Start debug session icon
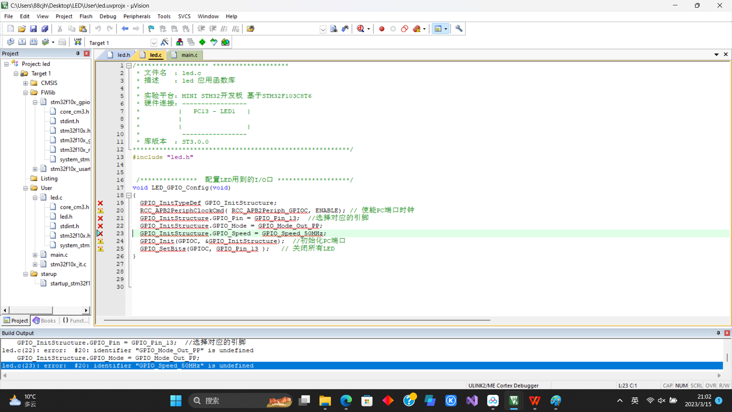Screen dimensions: 732x412 (x=361, y=29)
